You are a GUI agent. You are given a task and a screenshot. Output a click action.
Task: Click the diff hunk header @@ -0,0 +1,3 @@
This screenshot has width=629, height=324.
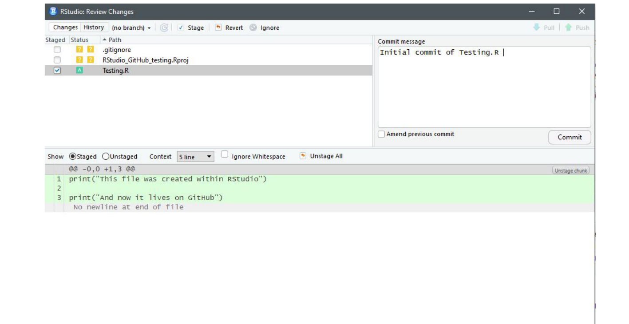click(x=102, y=169)
